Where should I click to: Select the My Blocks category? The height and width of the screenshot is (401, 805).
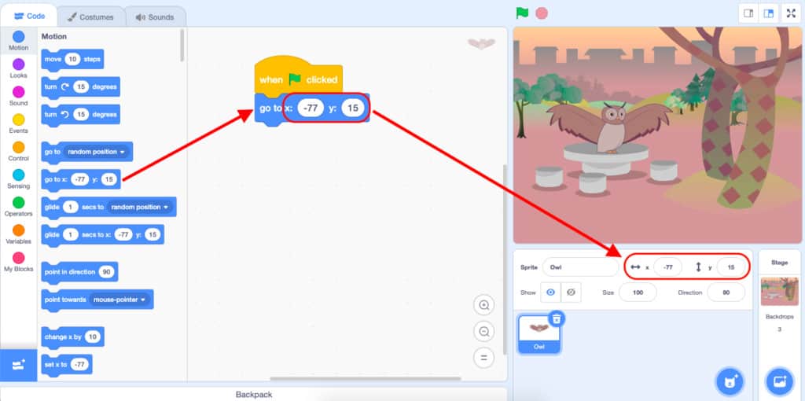[19, 262]
